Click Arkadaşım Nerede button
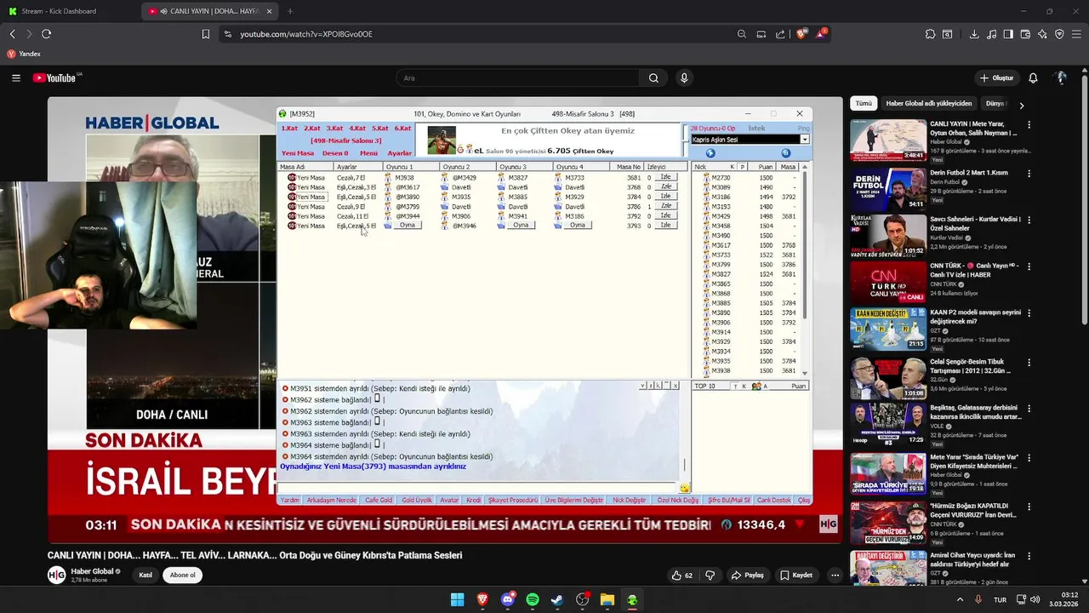Screen dimensions: 1089x613 tap(332, 501)
